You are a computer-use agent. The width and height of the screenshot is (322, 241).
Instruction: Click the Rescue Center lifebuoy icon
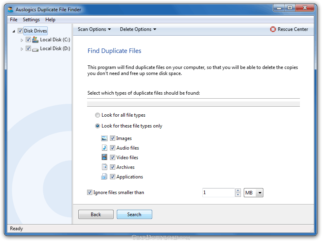(273, 29)
